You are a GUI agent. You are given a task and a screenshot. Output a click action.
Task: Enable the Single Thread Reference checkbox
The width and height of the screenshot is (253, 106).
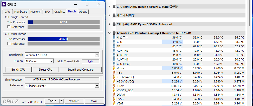[9, 27]
